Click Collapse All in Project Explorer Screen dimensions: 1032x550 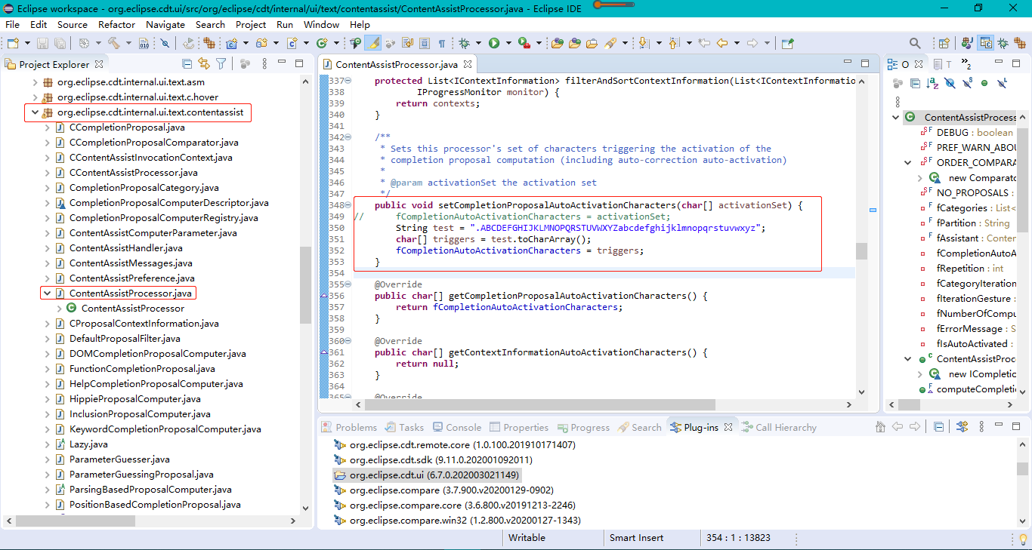(x=187, y=64)
